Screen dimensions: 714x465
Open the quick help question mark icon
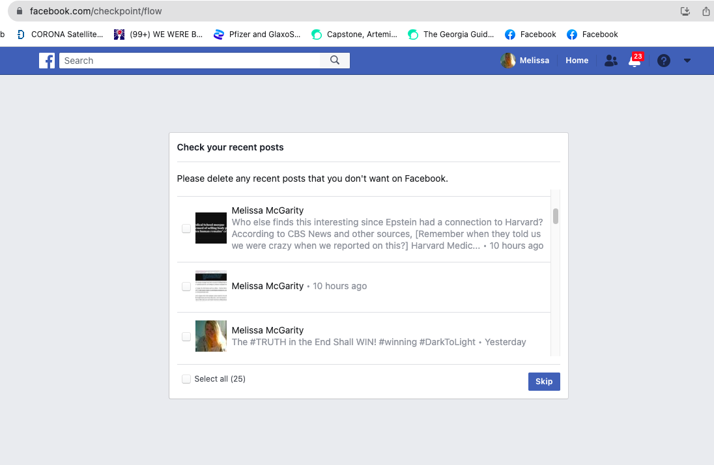[663, 61]
